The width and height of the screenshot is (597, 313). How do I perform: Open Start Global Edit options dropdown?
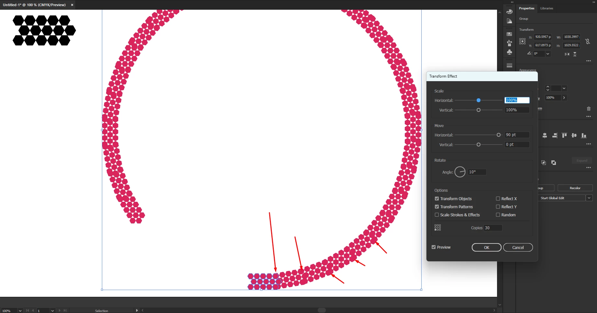(589, 198)
